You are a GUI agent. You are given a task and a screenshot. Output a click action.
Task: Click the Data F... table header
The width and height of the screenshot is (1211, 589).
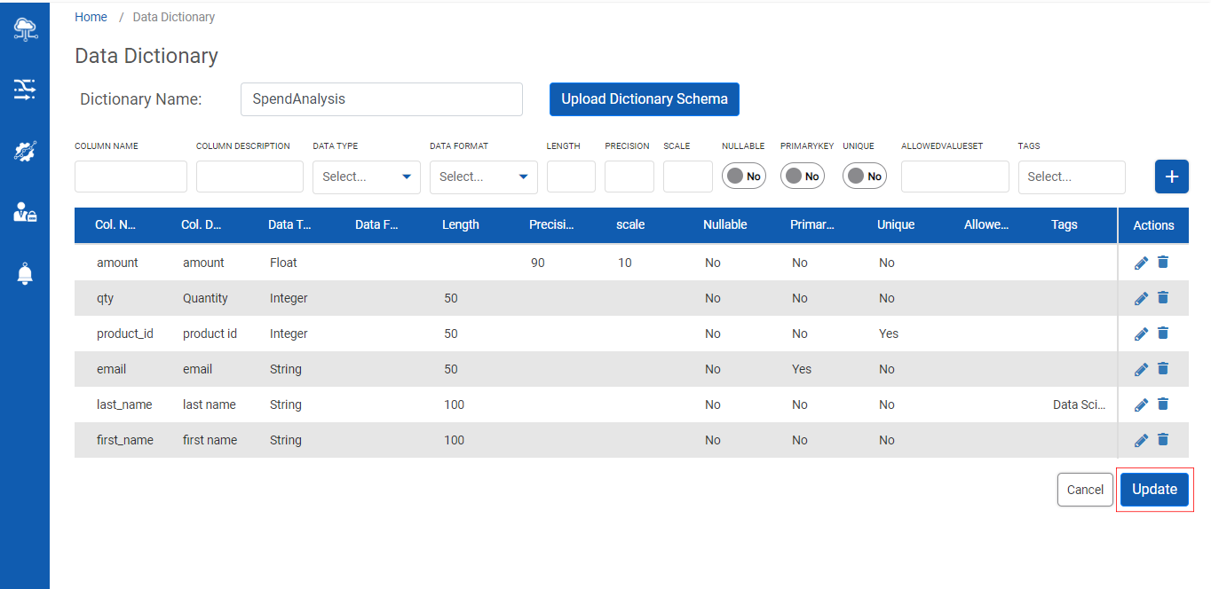[377, 224]
